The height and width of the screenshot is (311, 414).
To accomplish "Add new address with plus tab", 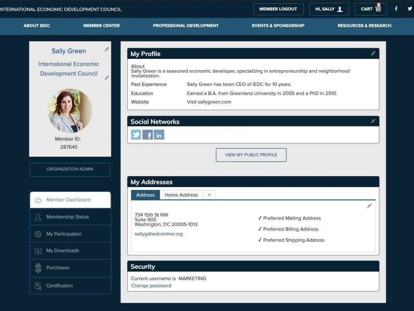I will pyautogui.click(x=209, y=195).
